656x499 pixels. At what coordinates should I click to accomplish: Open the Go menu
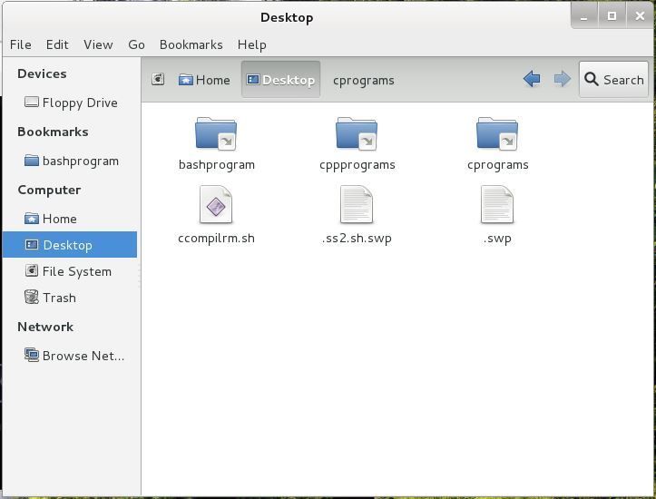(x=136, y=44)
